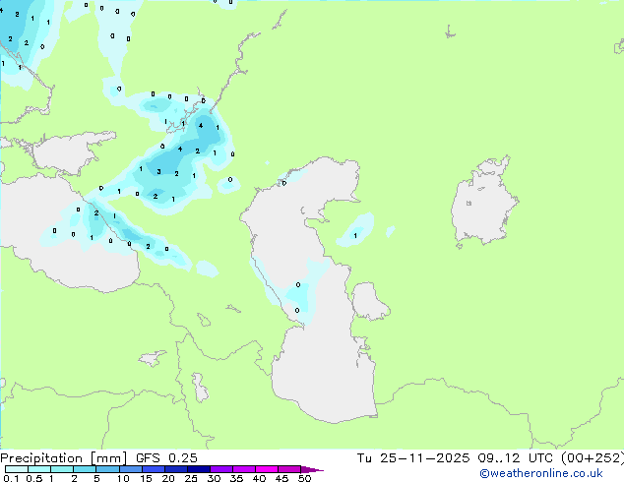This screenshot has height=482, width=624.
Task: Click the "Tu 25-11-2025" date text
Action: pyautogui.click(x=413, y=458)
